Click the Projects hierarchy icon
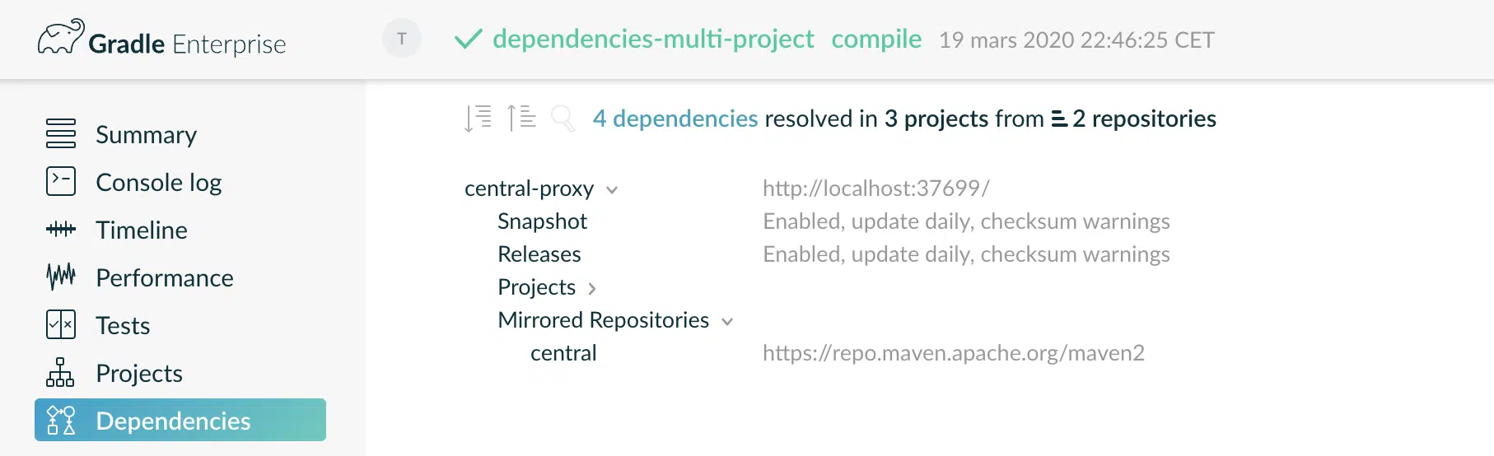 [60, 372]
